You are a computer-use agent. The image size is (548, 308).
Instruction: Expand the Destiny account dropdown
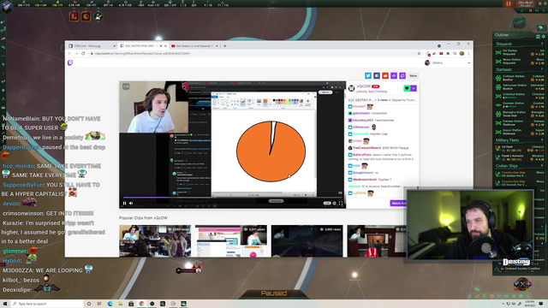469,63
